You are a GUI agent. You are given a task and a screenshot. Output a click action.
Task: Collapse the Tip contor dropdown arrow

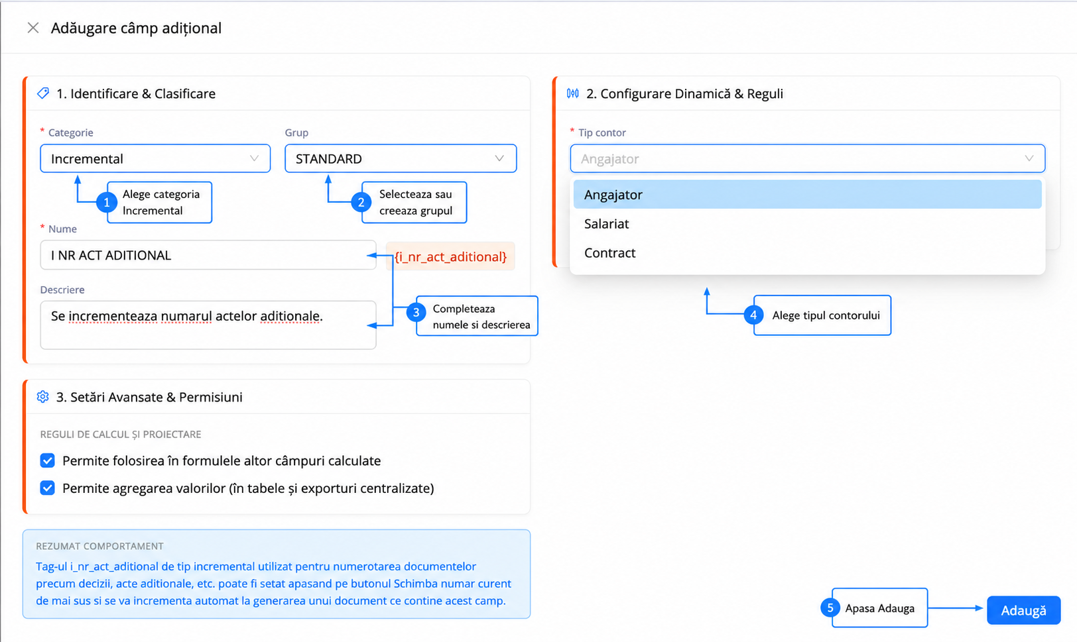(1029, 158)
